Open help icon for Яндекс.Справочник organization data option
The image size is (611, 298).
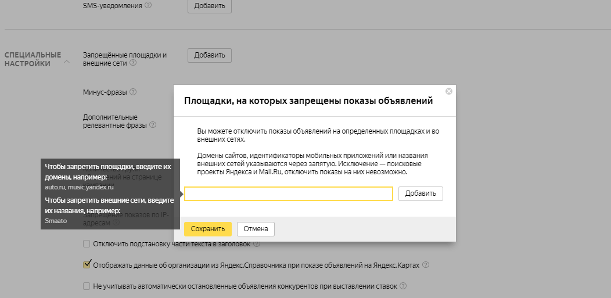tap(426, 265)
